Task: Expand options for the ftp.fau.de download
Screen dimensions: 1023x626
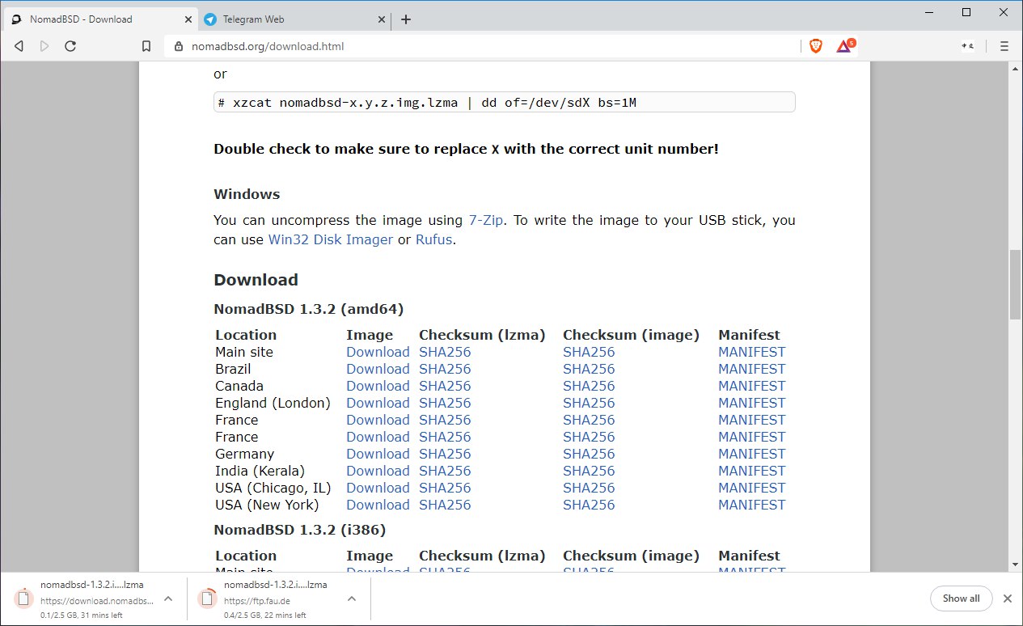Action: (352, 599)
